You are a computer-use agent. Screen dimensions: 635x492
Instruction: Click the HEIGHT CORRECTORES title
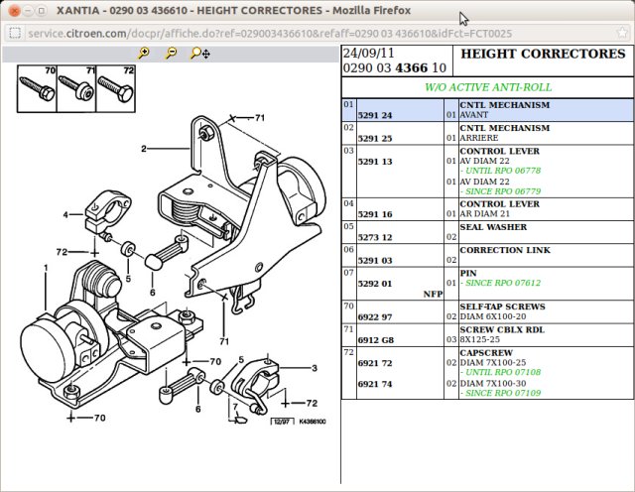(543, 54)
